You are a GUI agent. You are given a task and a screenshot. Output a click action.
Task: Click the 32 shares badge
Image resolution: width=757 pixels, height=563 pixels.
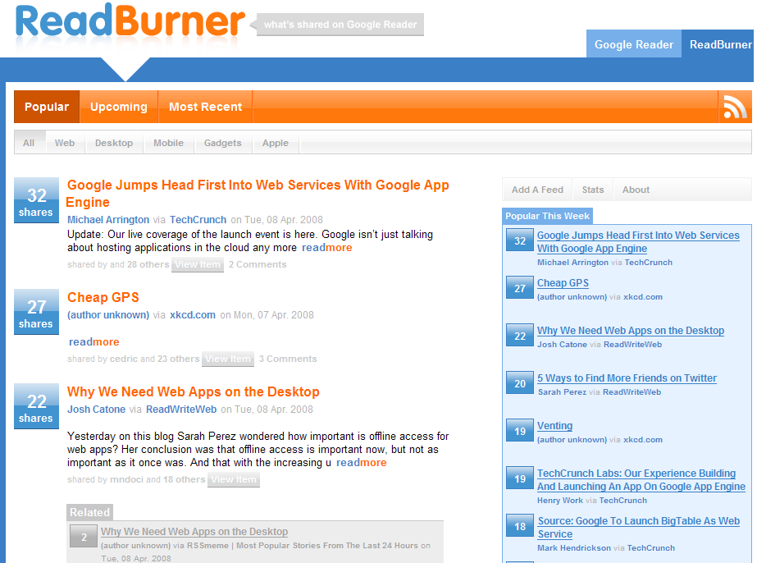[36, 200]
